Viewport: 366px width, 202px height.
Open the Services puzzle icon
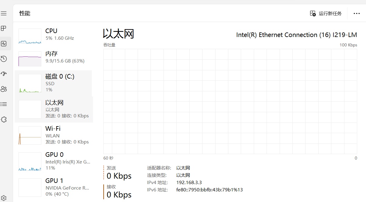(x=4, y=120)
